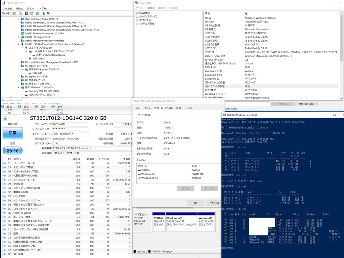
Task: Click the back arrow in Device Manager toolbar
Action: [3, 13]
